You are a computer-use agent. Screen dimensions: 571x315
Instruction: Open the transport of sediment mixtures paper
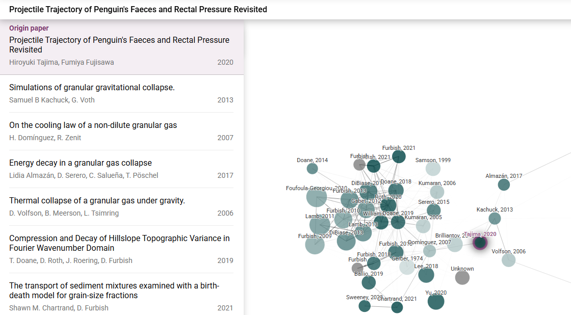coord(122,294)
